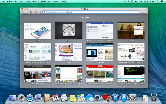Open iTunes from the Dock

click(x=115, y=98)
